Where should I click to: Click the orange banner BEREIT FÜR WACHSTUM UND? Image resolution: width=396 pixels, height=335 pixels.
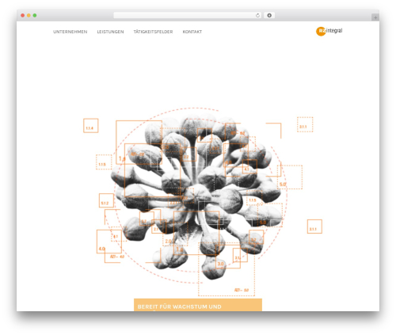pos(198,305)
